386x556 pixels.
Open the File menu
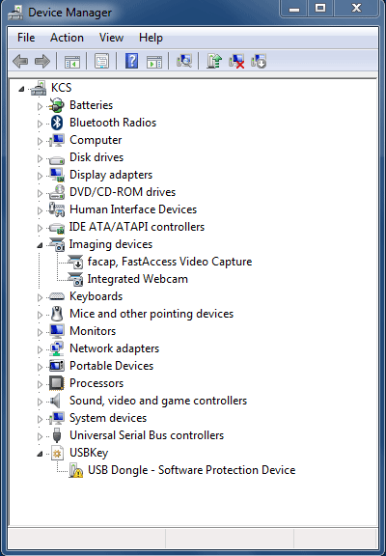(x=26, y=38)
